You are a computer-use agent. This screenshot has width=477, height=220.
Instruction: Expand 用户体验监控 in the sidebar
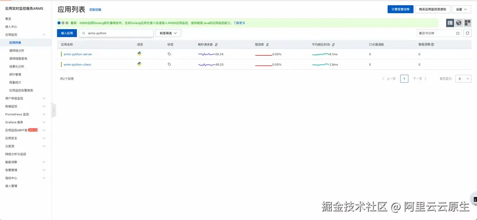(43, 98)
